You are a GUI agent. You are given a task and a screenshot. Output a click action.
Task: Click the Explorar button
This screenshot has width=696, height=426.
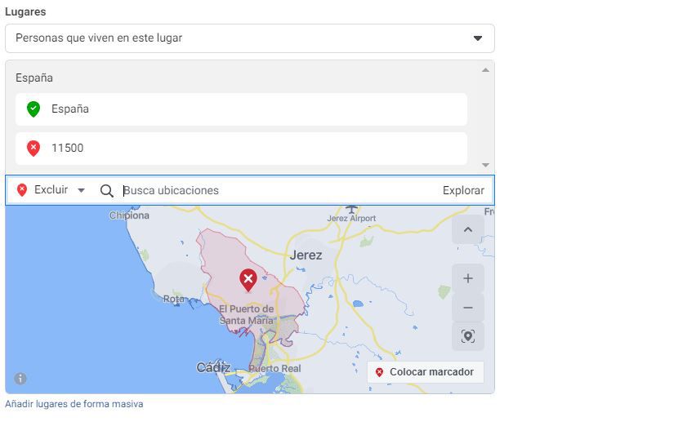click(463, 191)
